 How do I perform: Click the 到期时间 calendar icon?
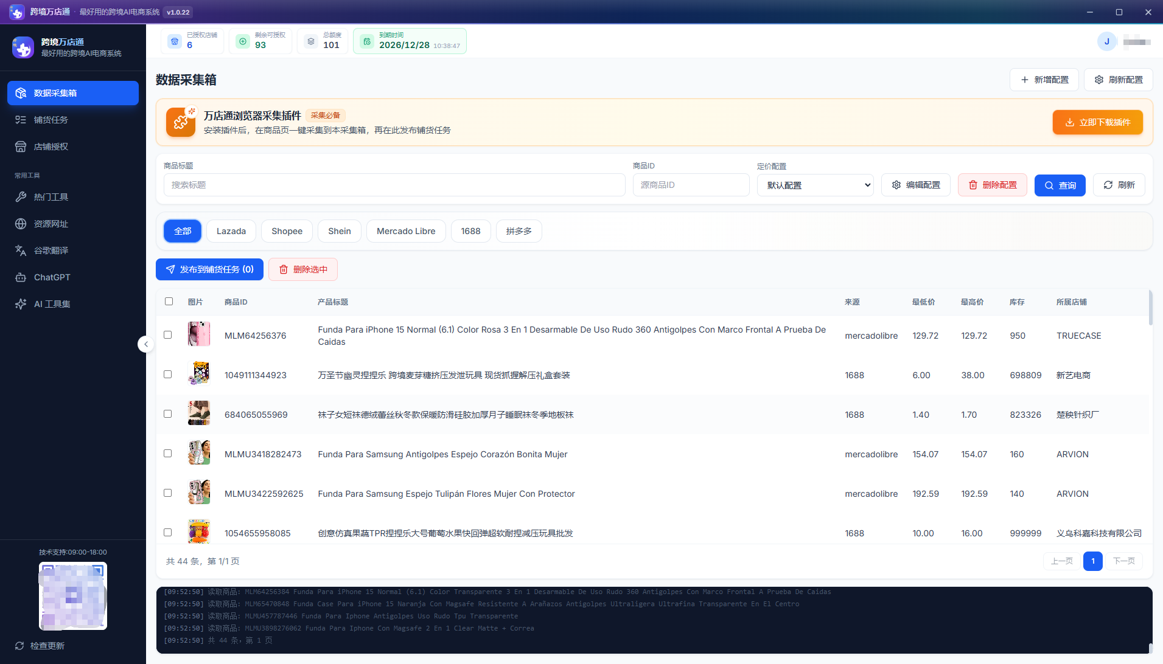[367, 41]
